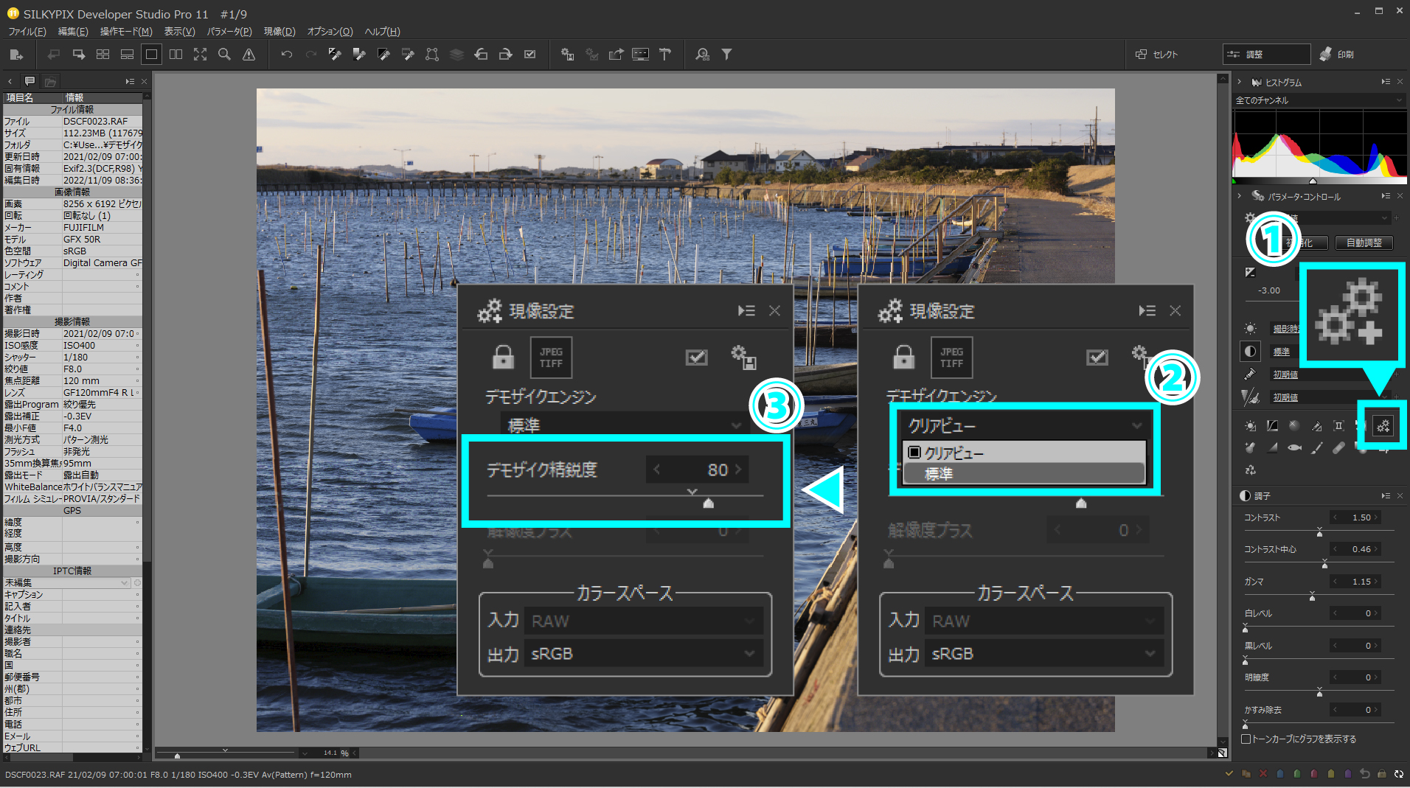Click the export/develop image icon in toolbar

(16, 55)
